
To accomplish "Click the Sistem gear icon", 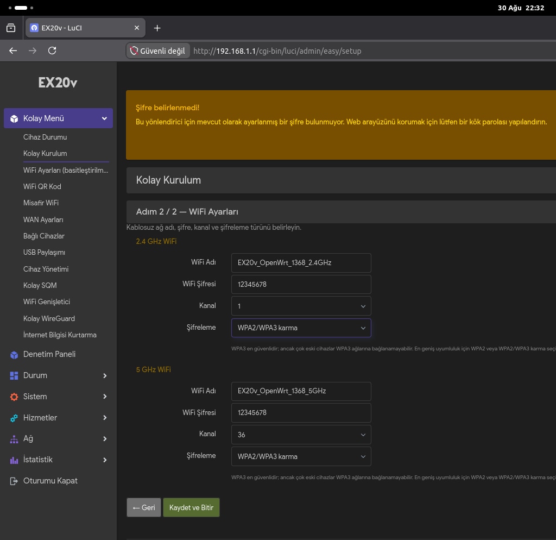I will [14, 397].
